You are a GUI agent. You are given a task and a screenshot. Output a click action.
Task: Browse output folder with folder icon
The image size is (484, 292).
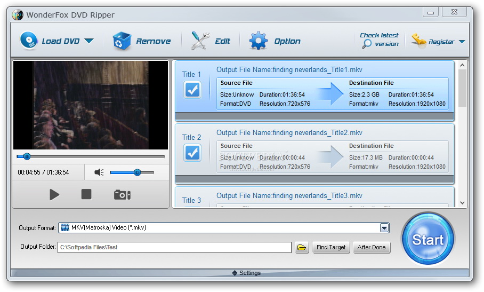tap(302, 248)
